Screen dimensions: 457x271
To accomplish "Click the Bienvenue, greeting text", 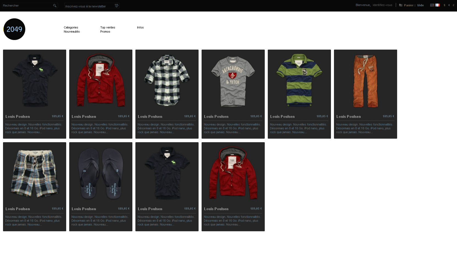I will pyautogui.click(x=363, y=5).
